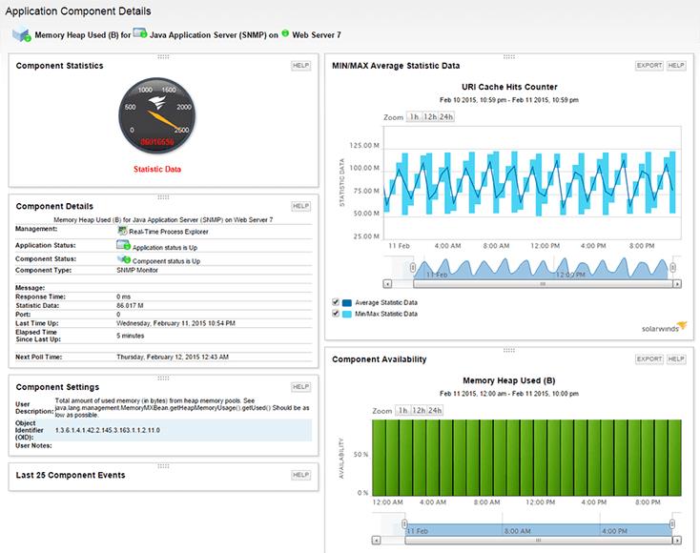Click the Statistic Data value 86.017 M
700x553 pixels.
130,306
